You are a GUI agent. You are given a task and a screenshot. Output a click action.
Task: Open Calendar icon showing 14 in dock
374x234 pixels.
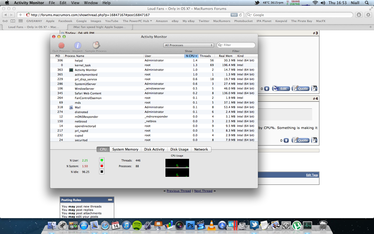(x=116, y=225)
